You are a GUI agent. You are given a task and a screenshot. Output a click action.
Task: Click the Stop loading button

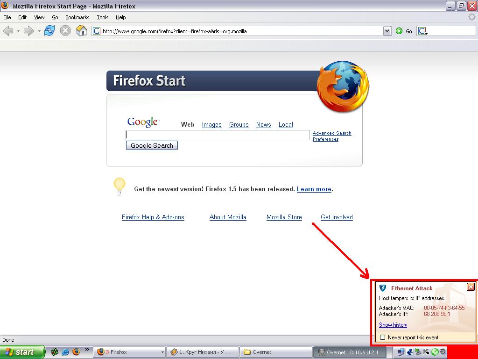65,31
